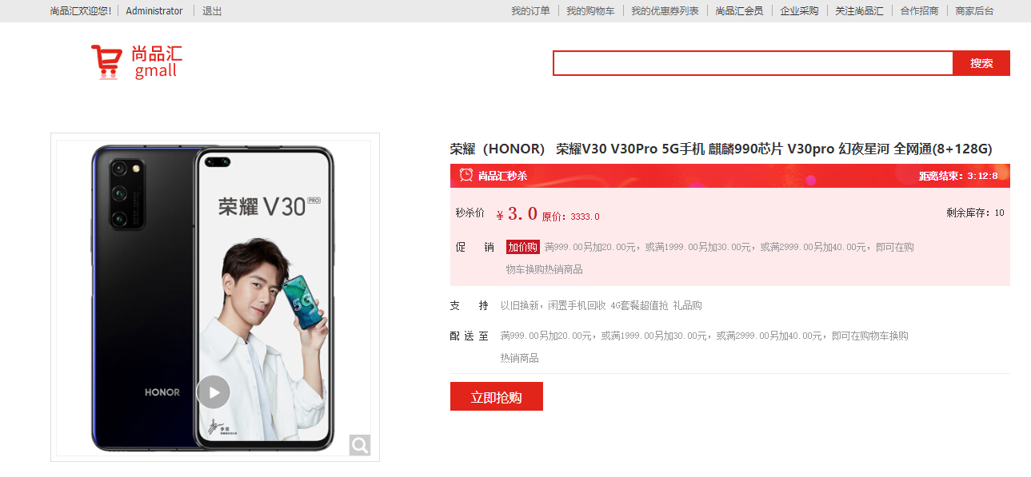
Task: Click the Honor V30 product image
Action: point(214,298)
